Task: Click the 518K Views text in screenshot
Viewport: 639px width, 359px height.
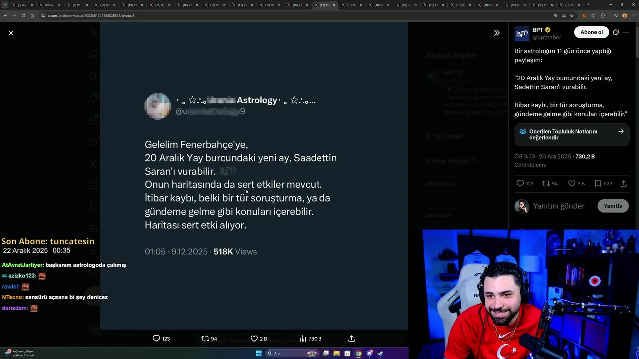Action: pyautogui.click(x=235, y=252)
